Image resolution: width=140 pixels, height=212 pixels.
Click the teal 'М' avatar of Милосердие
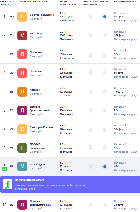pyautogui.click(x=22, y=167)
